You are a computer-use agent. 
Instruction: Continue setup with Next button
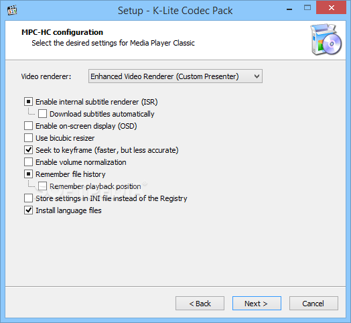click(x=257, y=304)
